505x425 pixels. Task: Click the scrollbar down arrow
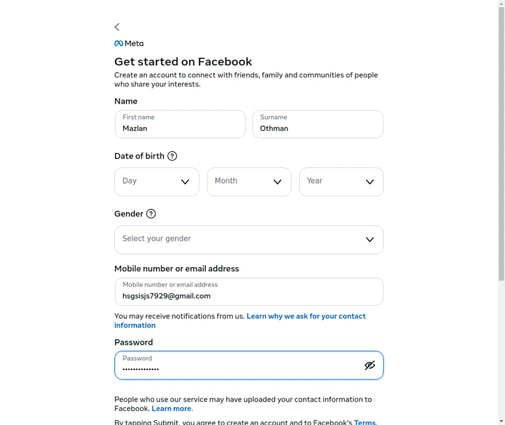click(x=501, y=421)
